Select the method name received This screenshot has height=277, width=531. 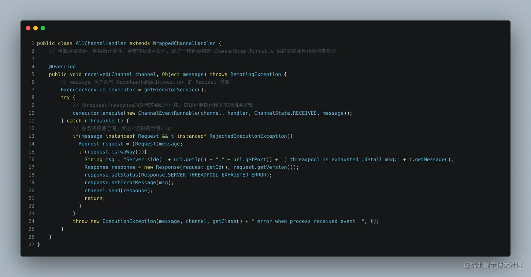(96, 74)
